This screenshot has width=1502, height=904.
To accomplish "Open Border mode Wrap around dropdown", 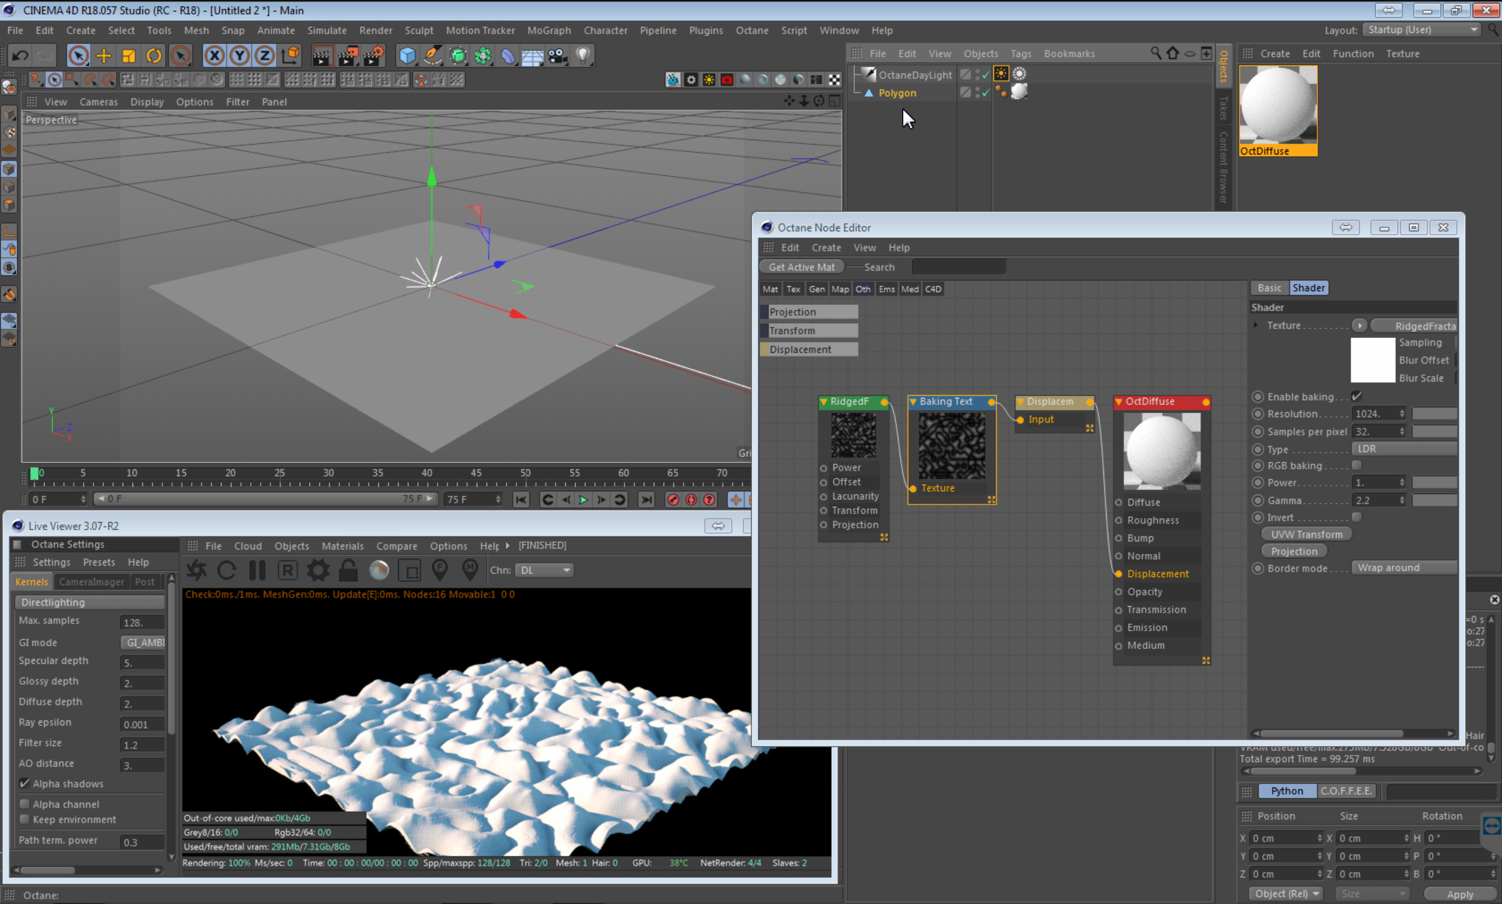I will pyautogui.click(x=1403, y=568).
